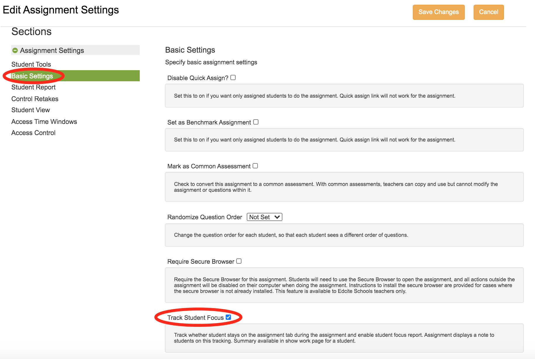Open Access Time Windows section
Viewport: 535px width, 359px height.
coord(44,122)
